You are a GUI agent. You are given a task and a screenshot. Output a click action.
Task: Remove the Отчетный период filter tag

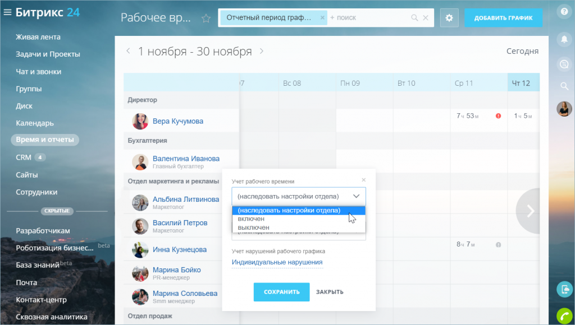pyautogui.click(x=322, y=17)
